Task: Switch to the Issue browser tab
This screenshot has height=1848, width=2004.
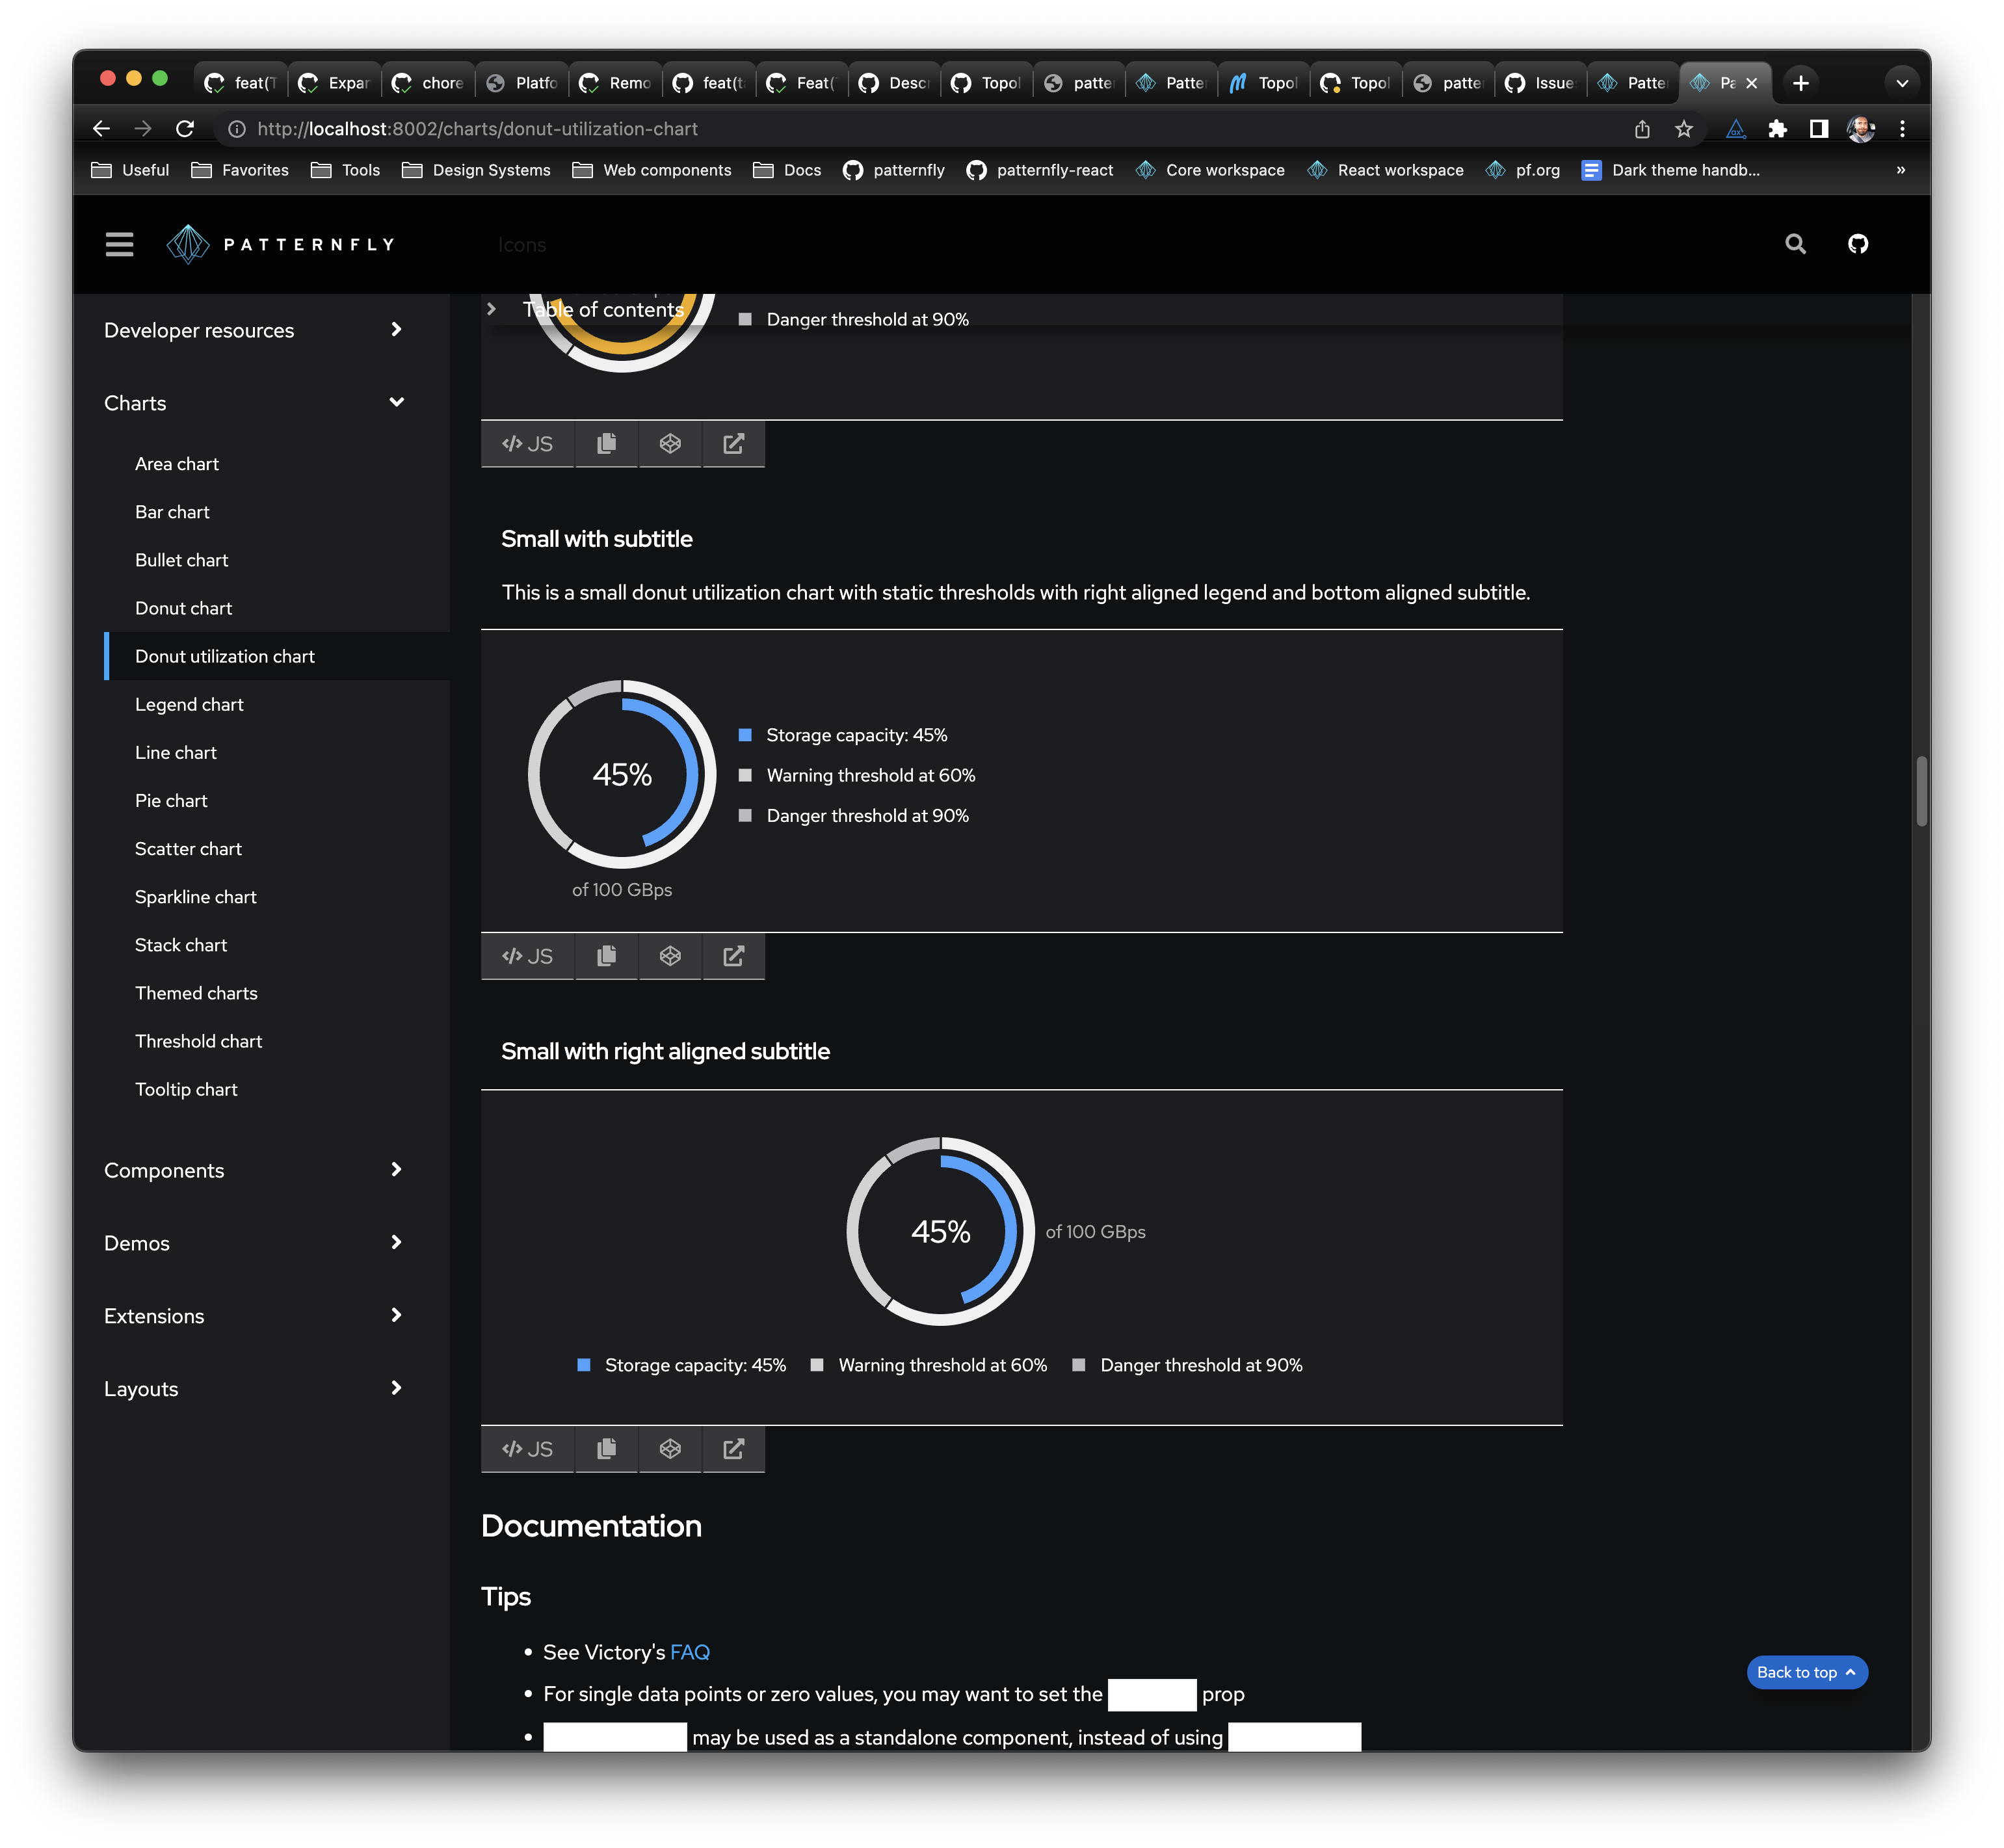Action: click(x=1541, y=83)
